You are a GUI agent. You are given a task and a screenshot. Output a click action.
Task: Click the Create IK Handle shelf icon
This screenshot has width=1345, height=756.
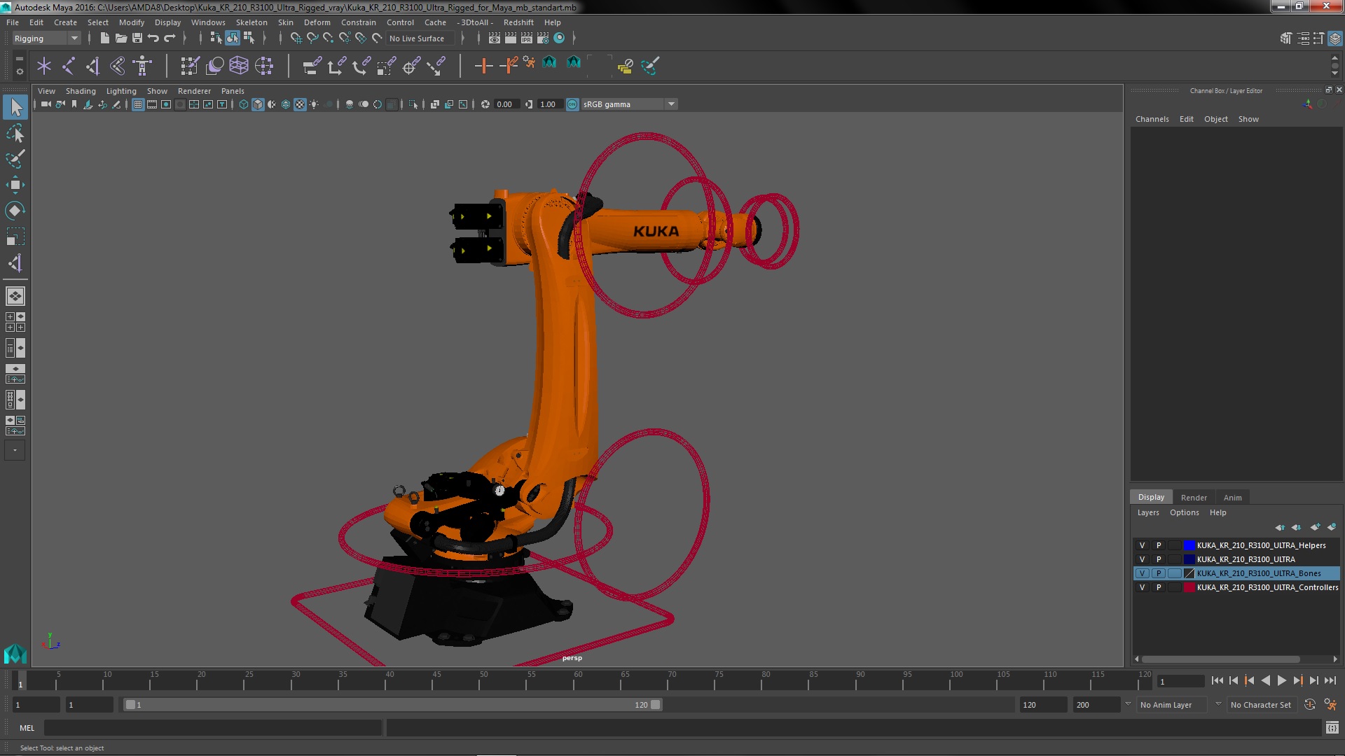point(93,66)
